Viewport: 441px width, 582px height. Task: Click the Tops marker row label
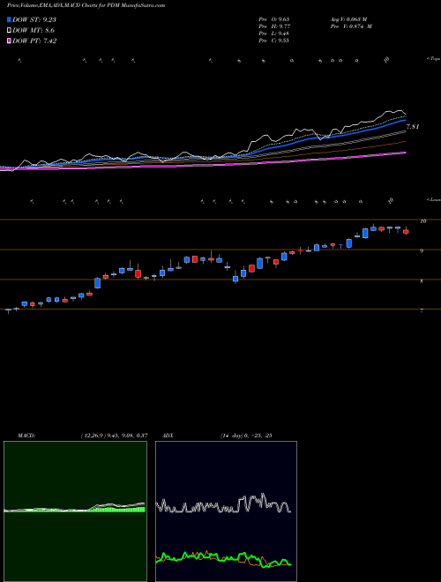click(x=433, y=59)
